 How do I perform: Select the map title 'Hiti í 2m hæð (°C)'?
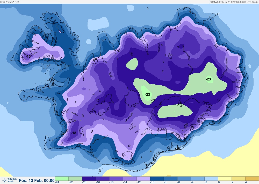coord(10,2)
